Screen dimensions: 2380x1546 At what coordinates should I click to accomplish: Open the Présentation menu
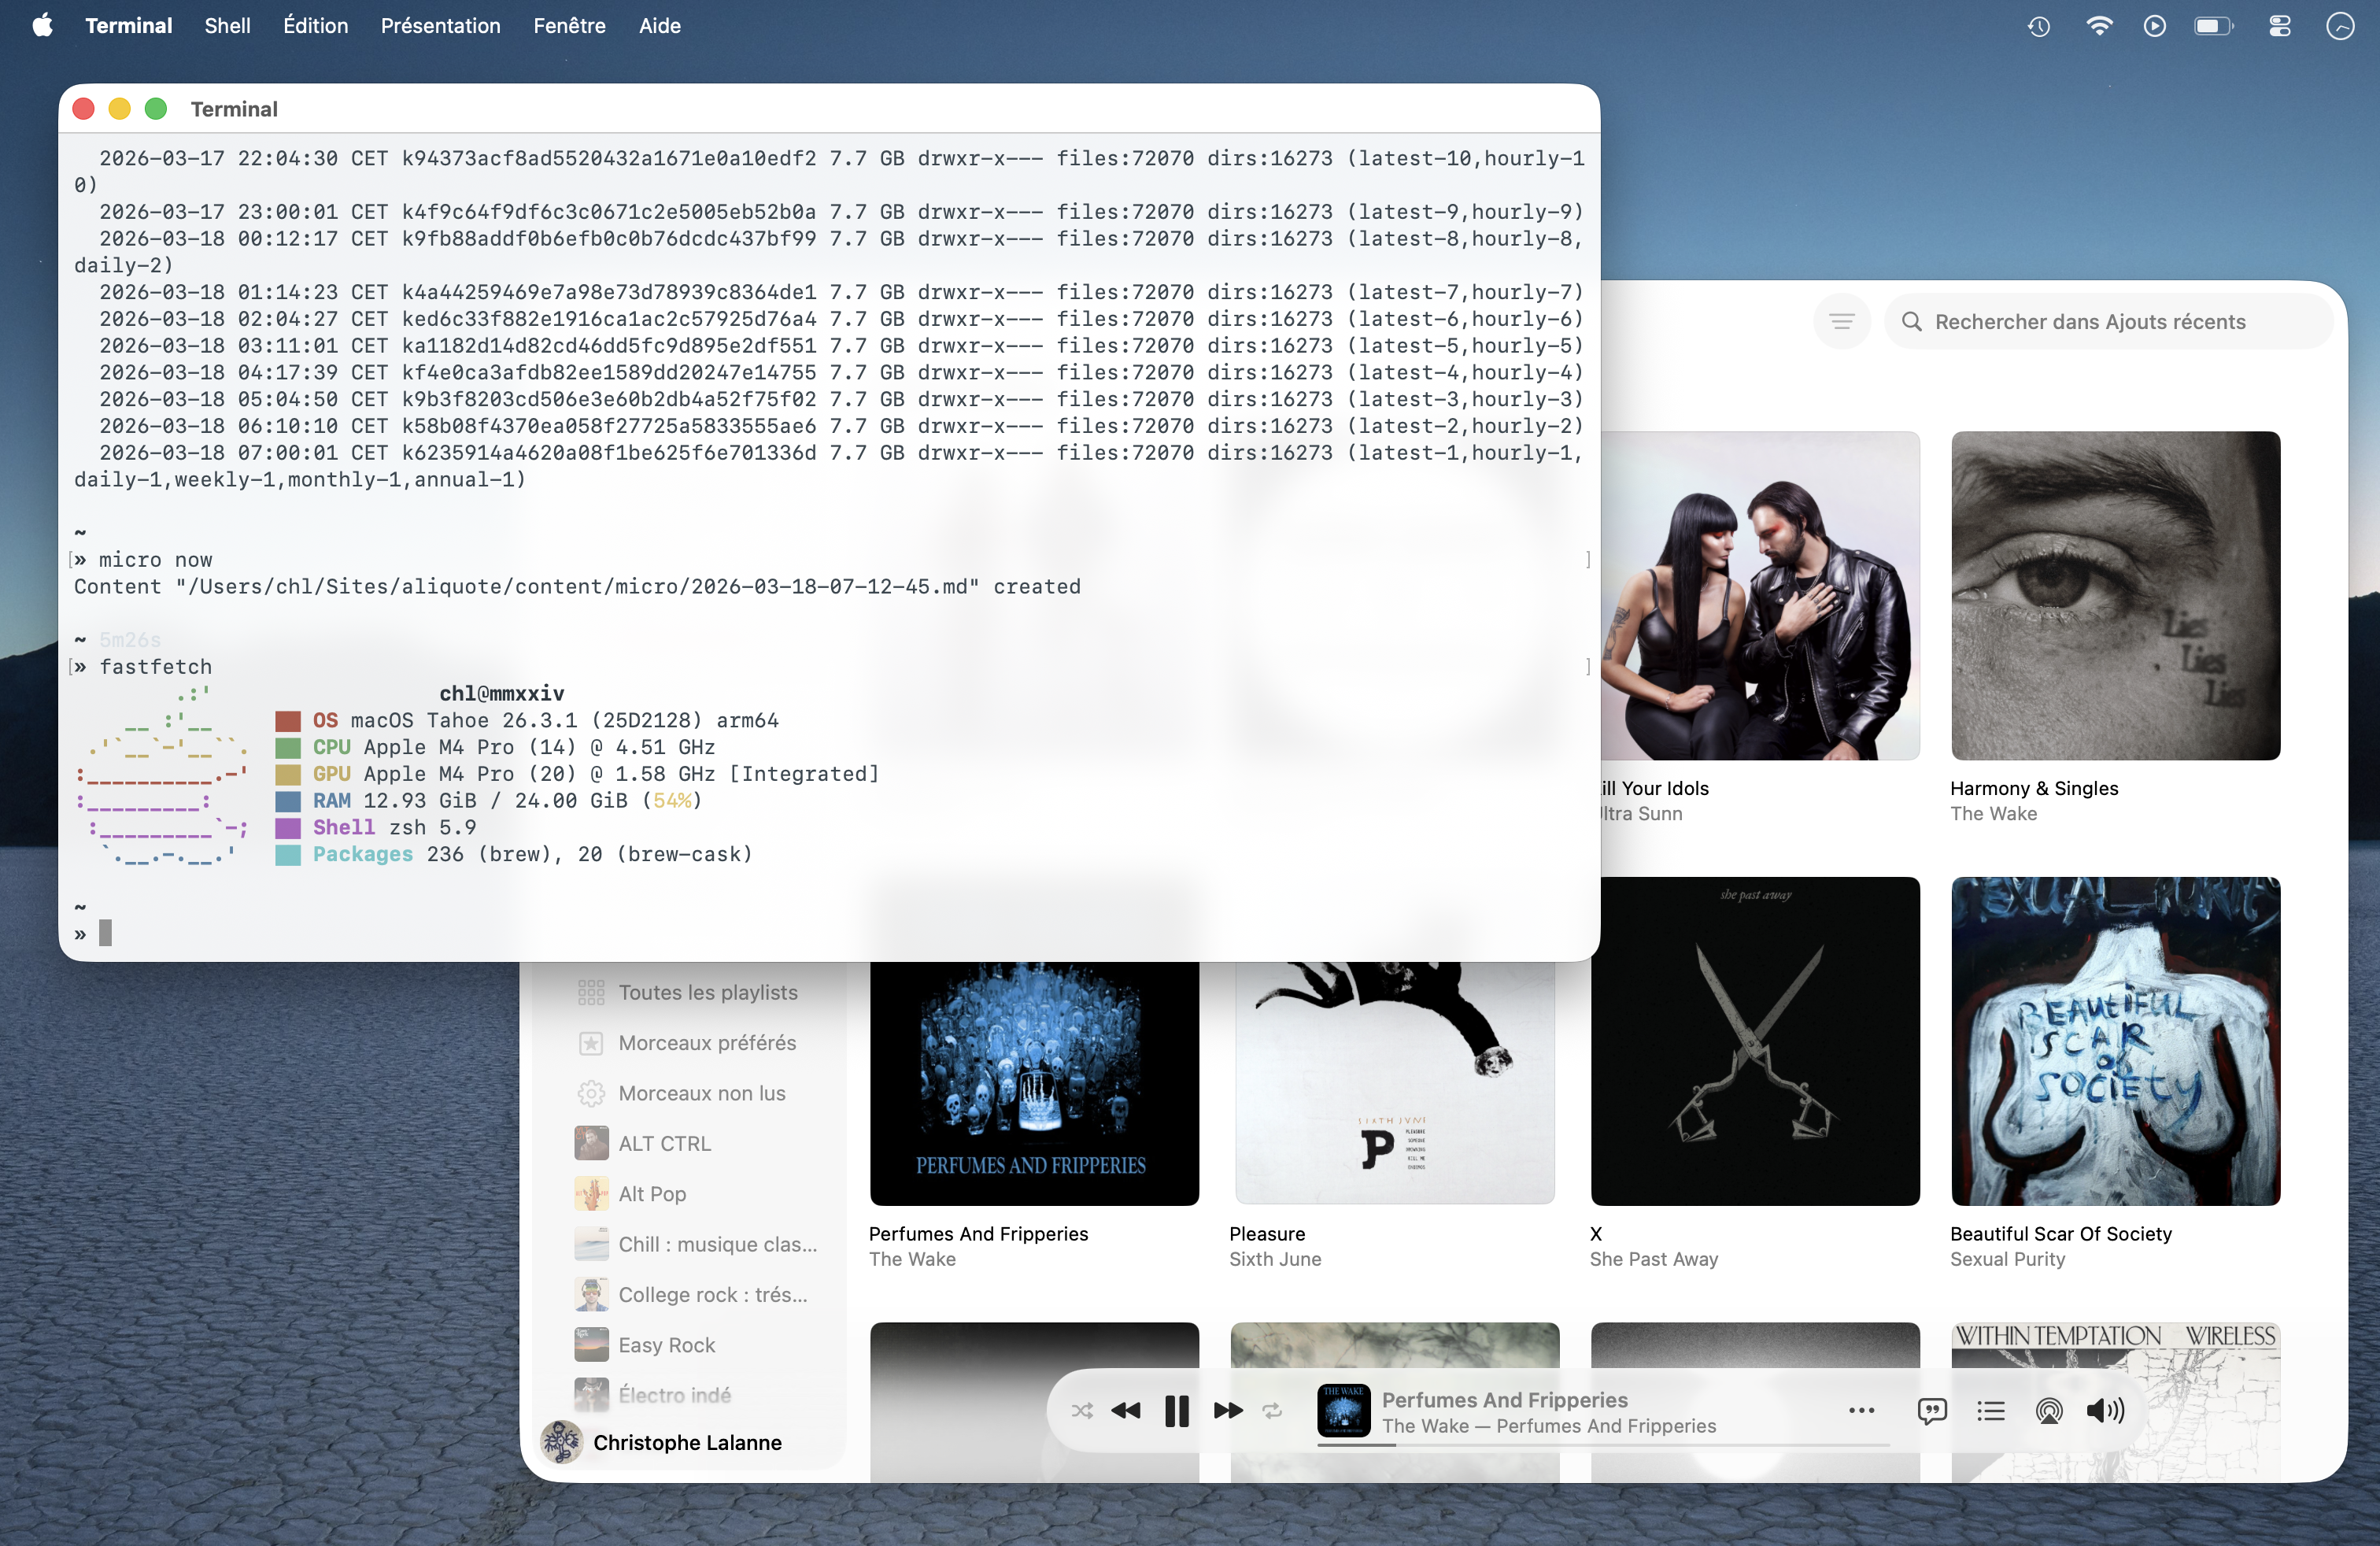click(x=440, y=26)
